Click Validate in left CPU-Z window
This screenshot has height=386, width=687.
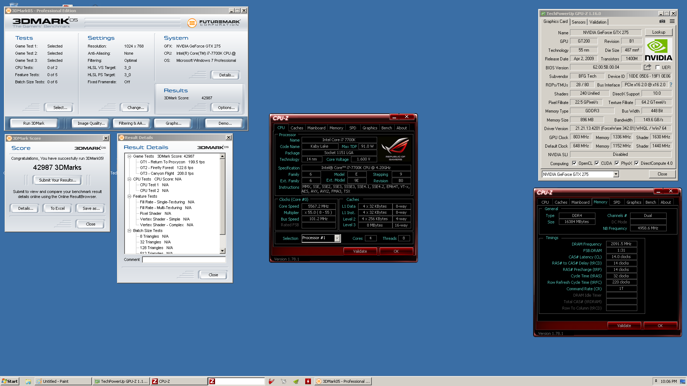[x=360, y=251]
